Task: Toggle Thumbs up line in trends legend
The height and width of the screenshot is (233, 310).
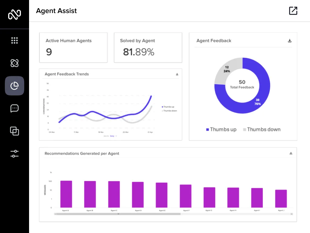Action: point(168,107)
